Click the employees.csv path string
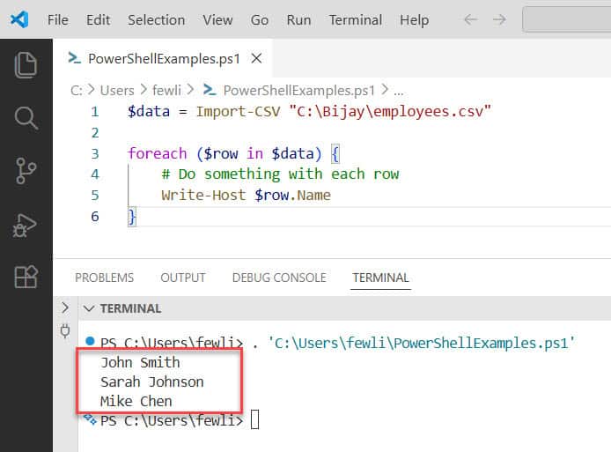611x452 pixels. [390, 112]
